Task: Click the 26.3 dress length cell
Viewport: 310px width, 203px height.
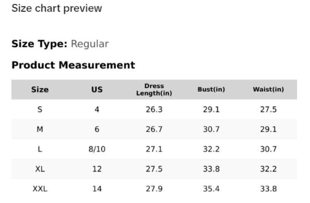Action: pyautogui.click(x=154, y=109)
